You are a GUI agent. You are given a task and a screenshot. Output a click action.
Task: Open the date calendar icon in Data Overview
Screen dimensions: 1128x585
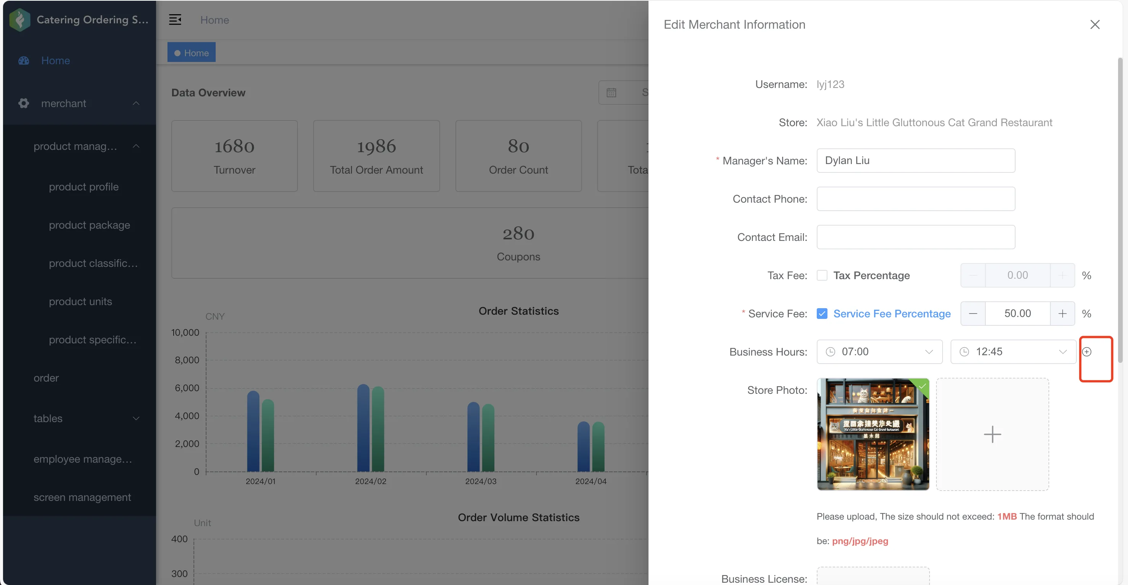pyautogui.click(x=611, y=93)
